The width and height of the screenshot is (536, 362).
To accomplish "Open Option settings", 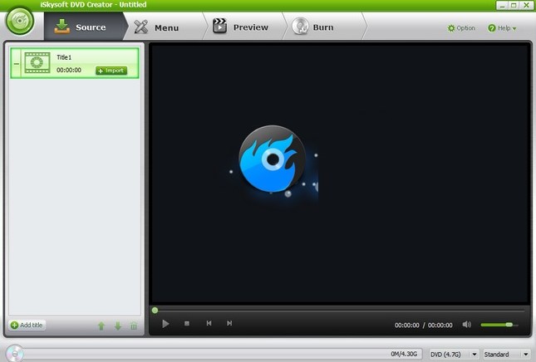I will 461,28.
